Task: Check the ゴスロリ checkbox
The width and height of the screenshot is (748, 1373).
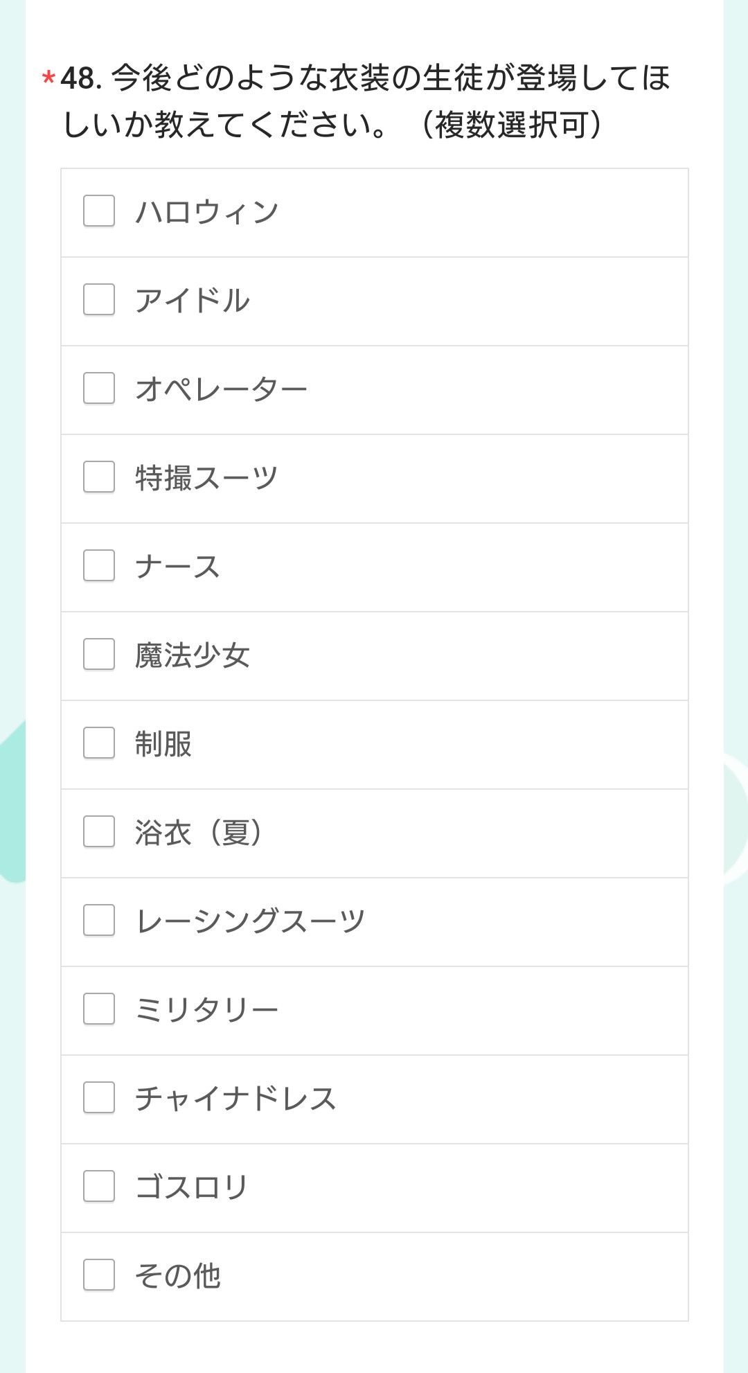Action: [x=99, y=1187]
